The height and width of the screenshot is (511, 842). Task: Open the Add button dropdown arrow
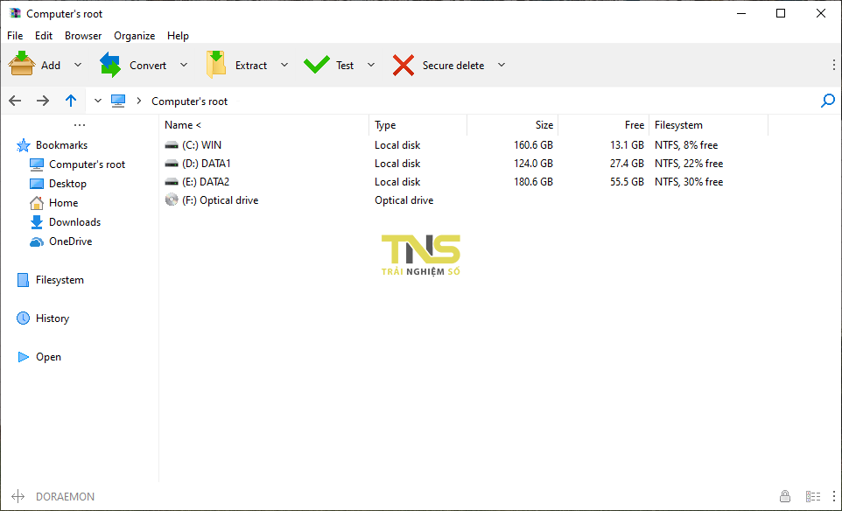(x=77, y=64)
